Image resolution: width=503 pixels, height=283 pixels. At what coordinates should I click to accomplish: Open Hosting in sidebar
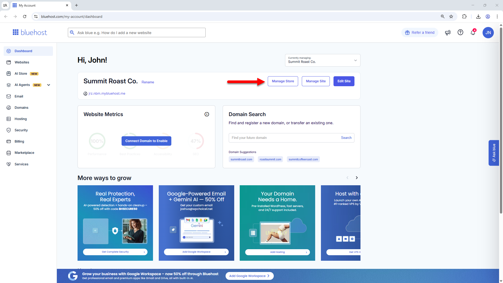pos(28,119)
